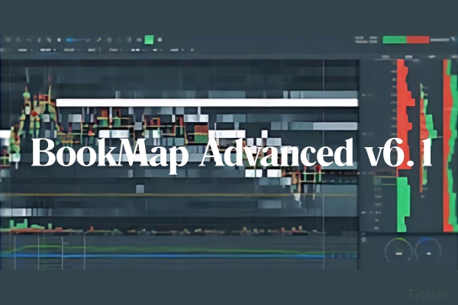
Task: Click the green square button in the toolbar
Action: tap(149, 39)
